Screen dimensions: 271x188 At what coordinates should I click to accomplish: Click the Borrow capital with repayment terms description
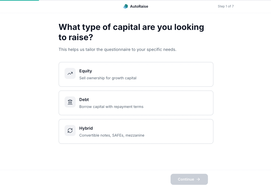click(x=111, y=107)
